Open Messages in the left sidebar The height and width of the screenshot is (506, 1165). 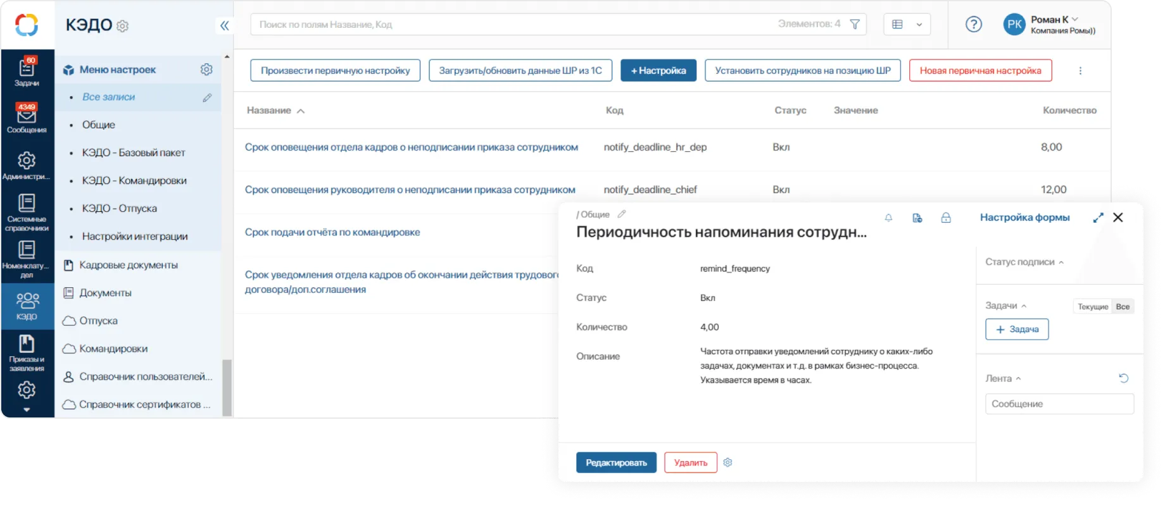click(x=27, y=118)
